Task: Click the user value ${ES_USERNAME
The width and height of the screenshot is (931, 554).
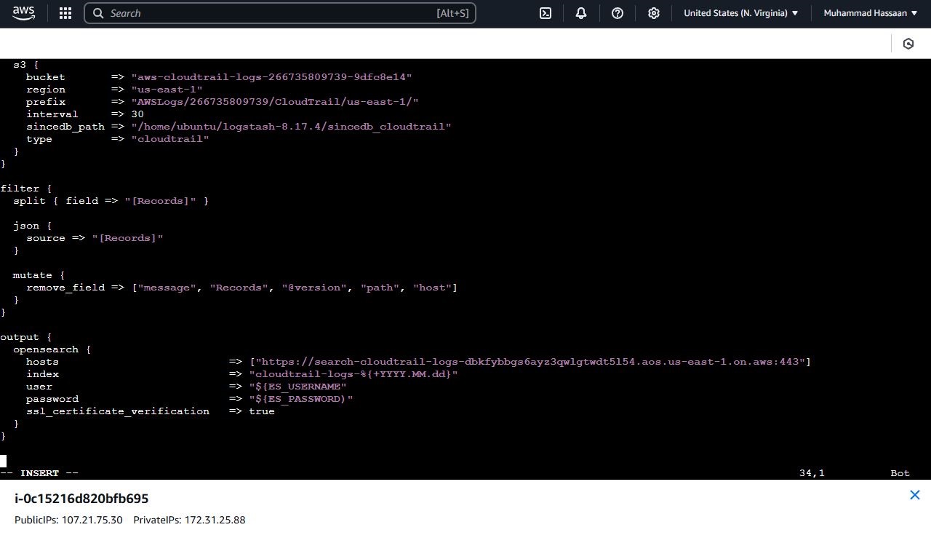Action: [x=298, y=387]
